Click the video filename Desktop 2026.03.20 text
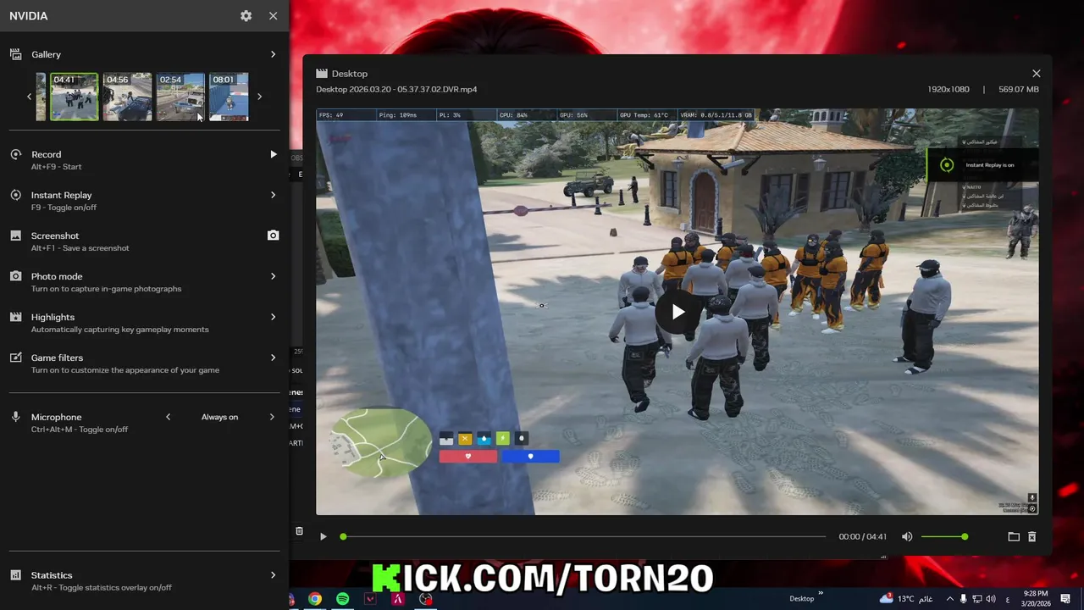This screenshot has width=1084, height=610. (396, 89)
